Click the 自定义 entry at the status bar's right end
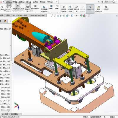Screen dimensions: 118x118 click(113, 117)
